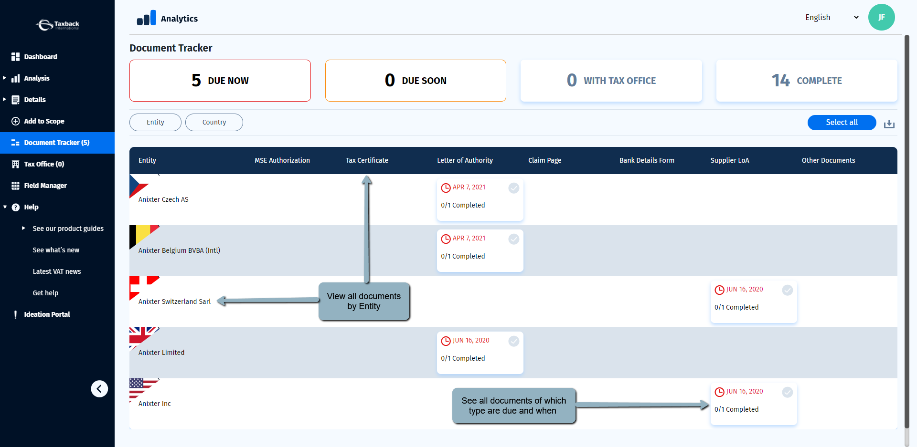Image resolution: width=917 pixels, height=447 pixels.
Task: Toggle checkmark on Anixter Switzerland Sarl card
Action: pos(788,290)
